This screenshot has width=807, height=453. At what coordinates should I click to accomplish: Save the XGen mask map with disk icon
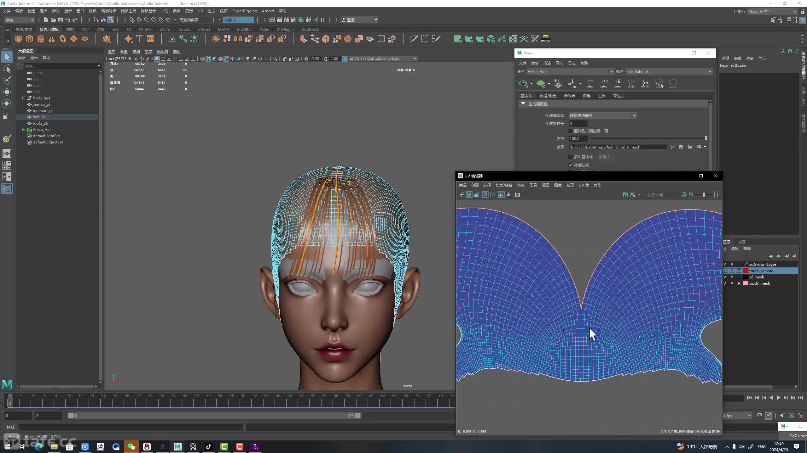(x=681, y=147)
